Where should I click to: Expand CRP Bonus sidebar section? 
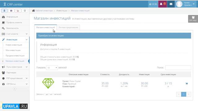click(15, 84)
